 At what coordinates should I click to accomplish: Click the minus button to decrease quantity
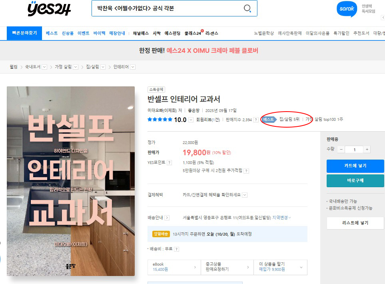point(341,150)
